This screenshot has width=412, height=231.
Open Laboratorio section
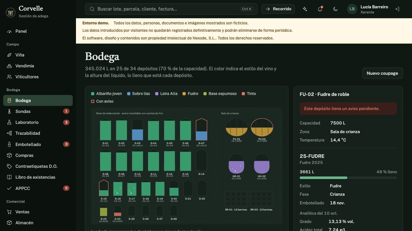tap(38, 122)
